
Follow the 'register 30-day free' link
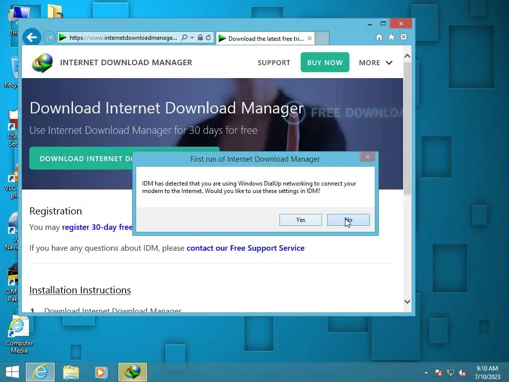tap(97, 227)
